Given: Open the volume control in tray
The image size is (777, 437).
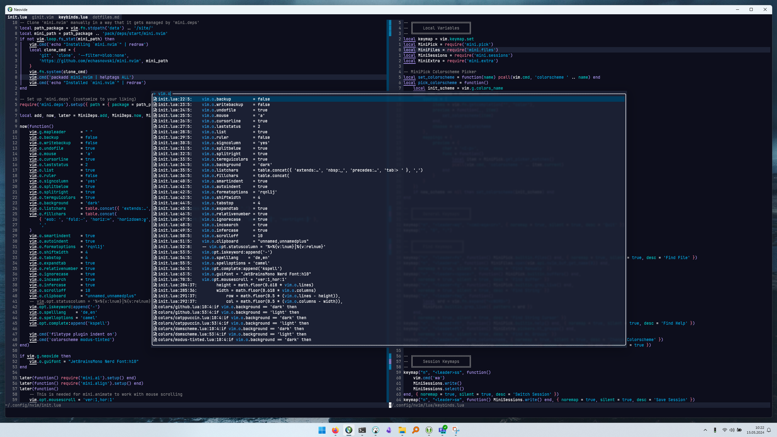Looking at the screenshot, I should point(732,430).
